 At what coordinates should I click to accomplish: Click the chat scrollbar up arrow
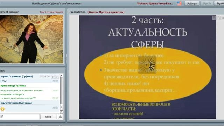[x=62, y=76]
